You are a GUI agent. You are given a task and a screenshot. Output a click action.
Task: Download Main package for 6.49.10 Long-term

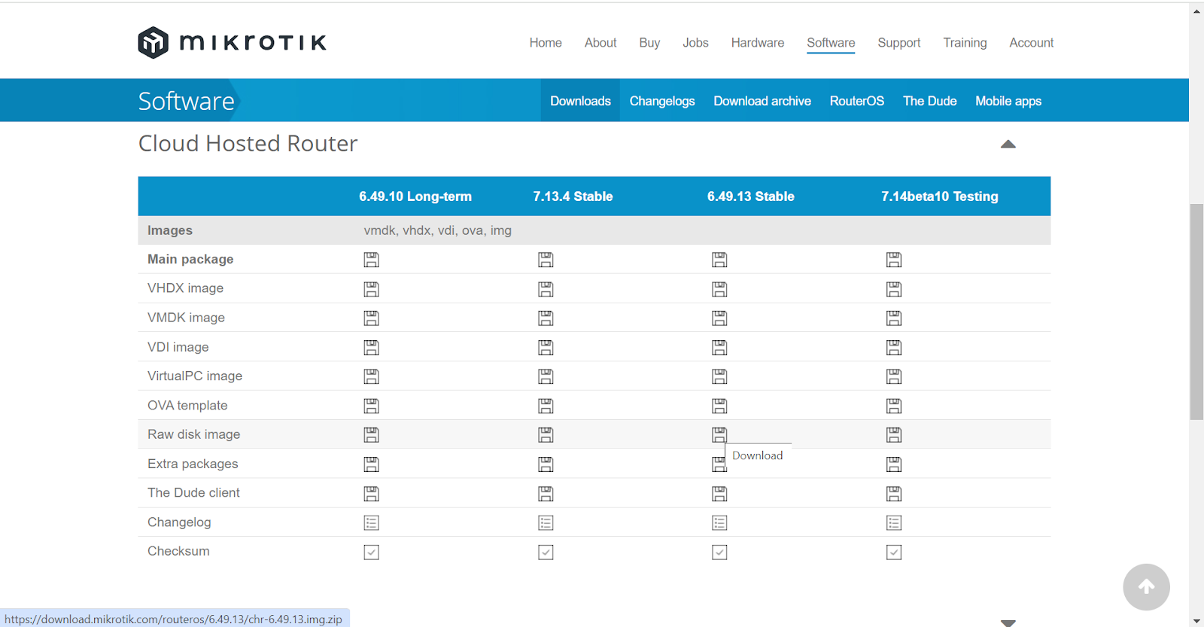(371, 260)
